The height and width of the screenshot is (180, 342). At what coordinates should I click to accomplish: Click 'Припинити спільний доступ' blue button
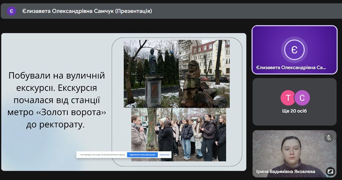tap(142, 155)
